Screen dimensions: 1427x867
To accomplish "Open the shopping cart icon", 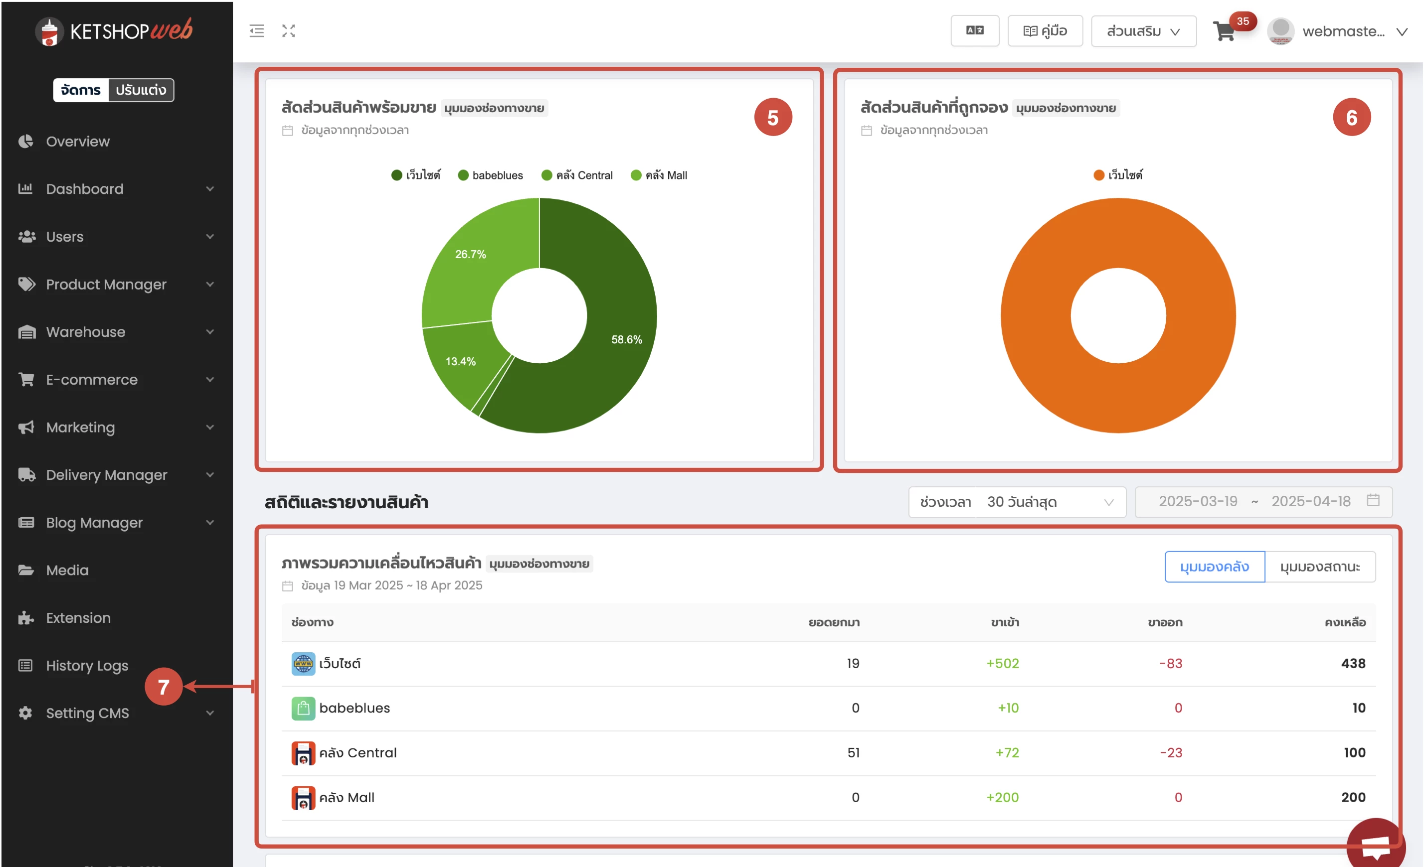I will pos(1224,31).
